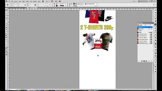This screenshot has width=162, height=91.
Task: Open the File menu
Action: [10, 1]
